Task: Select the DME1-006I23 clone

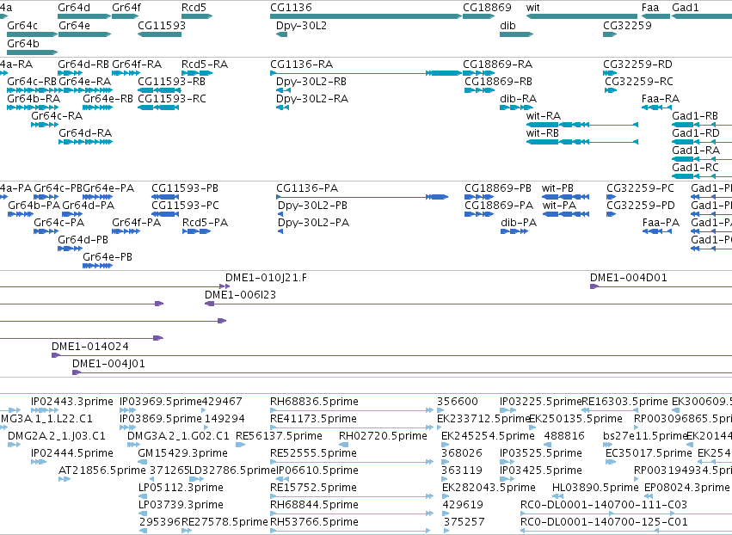Action: pos(468,304)
